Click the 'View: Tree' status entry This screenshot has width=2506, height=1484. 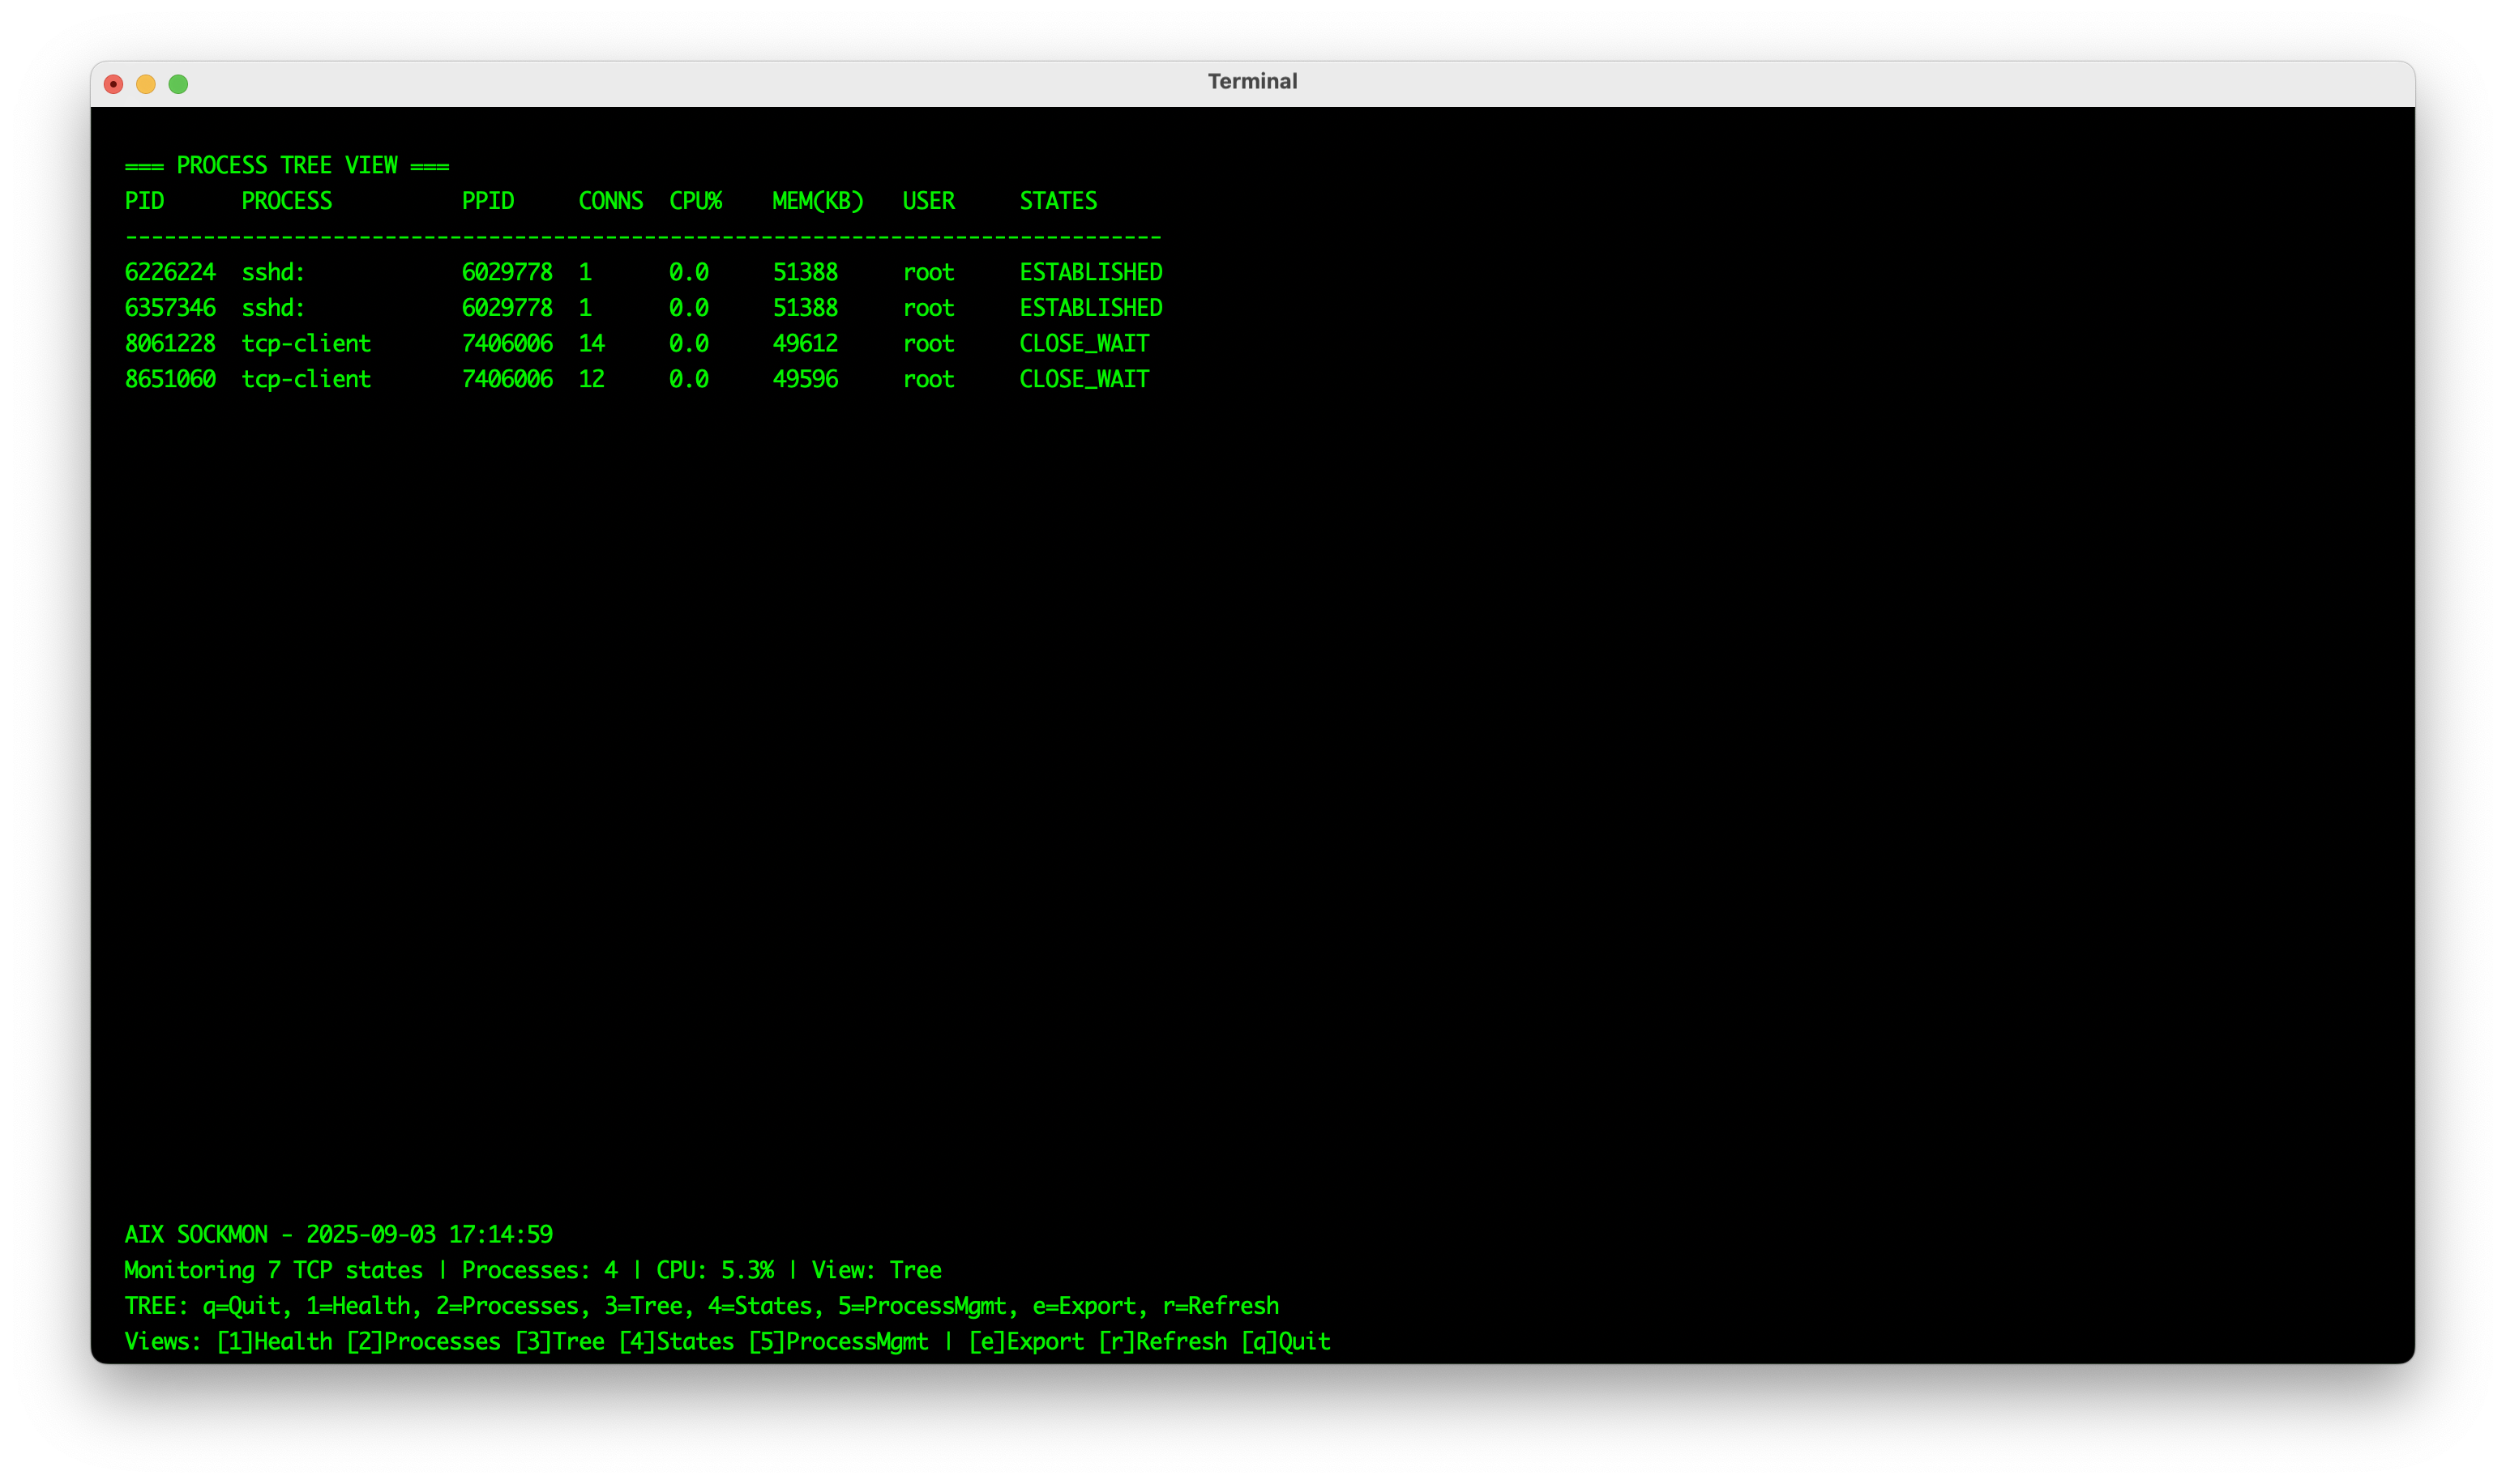coord(876,1271)
